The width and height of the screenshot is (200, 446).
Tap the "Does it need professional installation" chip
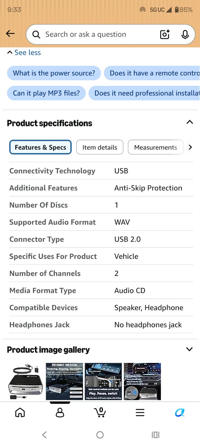[144, 93]
